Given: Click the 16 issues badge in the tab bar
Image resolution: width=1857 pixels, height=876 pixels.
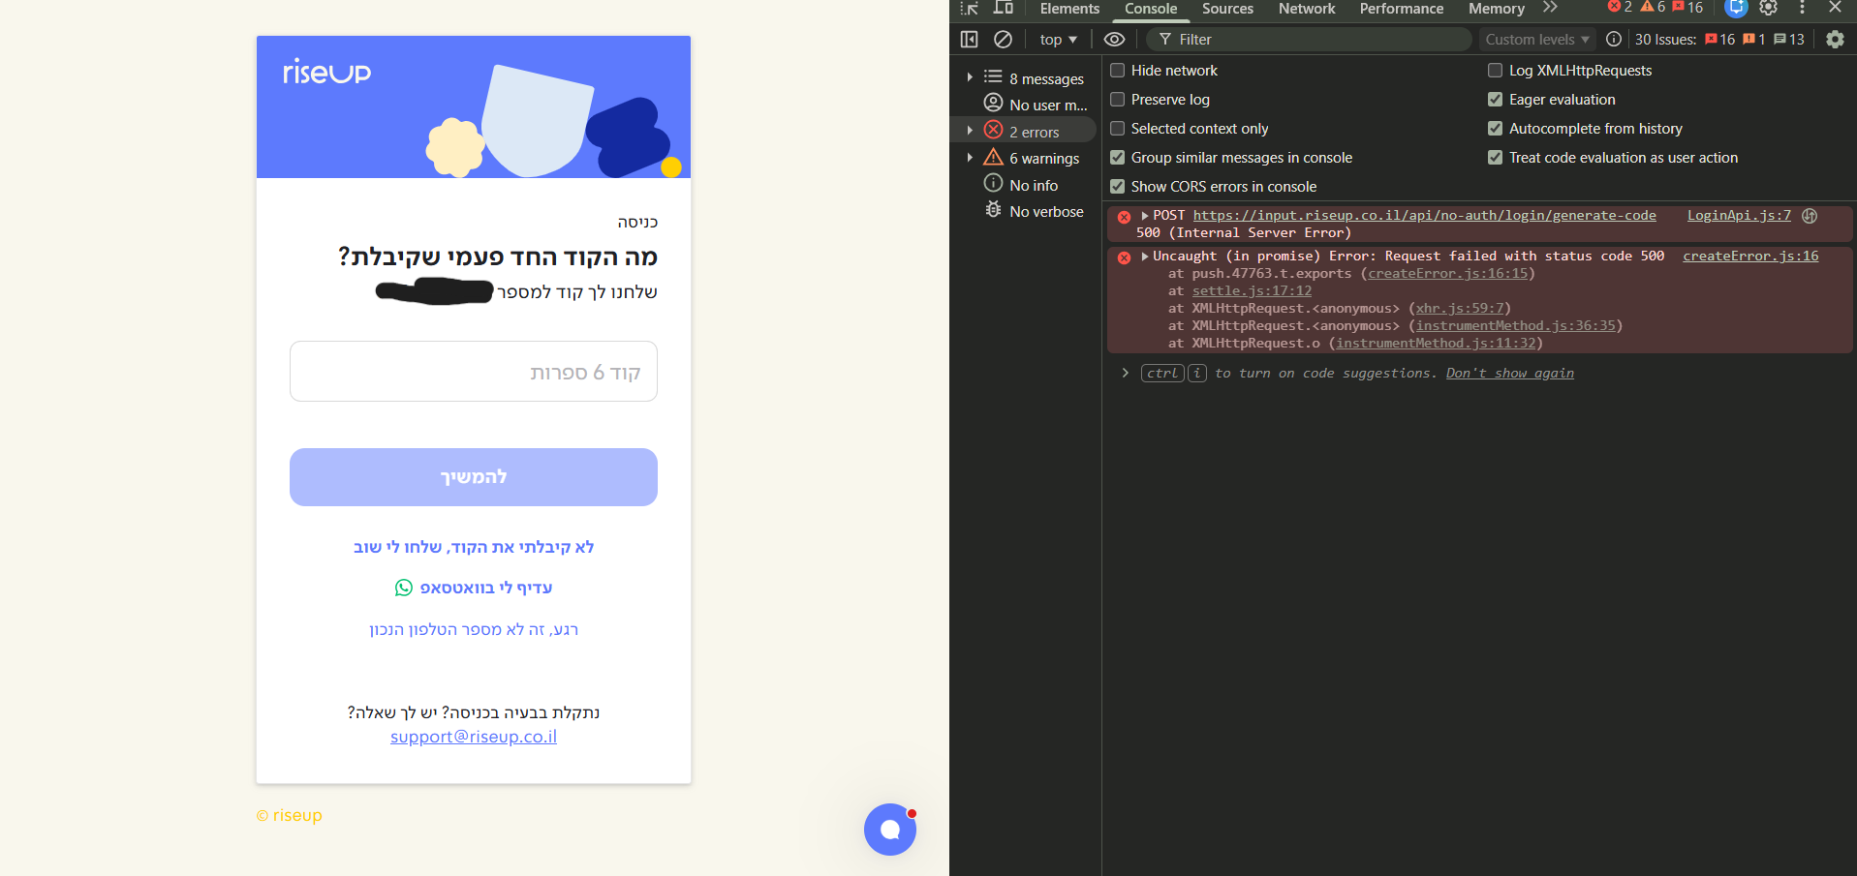Looking at the screenshot, I should [x=1687, y=8].
